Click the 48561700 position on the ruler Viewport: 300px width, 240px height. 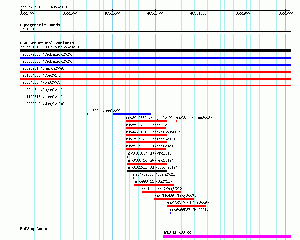[155, 13]
